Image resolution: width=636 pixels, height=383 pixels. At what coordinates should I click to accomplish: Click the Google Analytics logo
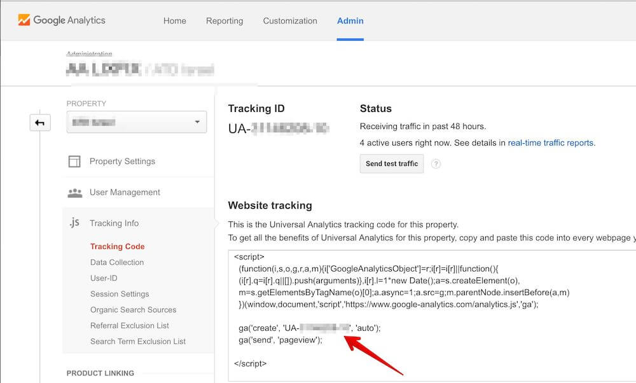[62, 20]
